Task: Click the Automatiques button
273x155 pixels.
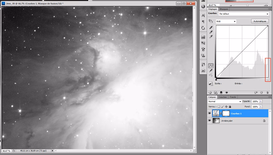Action: 260,21
